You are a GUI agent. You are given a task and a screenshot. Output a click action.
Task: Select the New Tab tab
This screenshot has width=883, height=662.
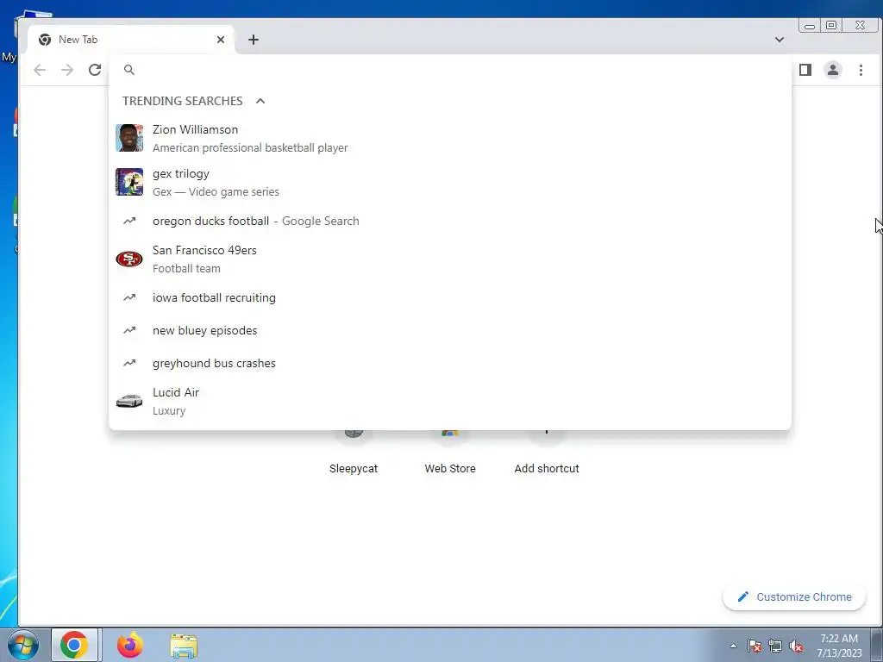131,40
